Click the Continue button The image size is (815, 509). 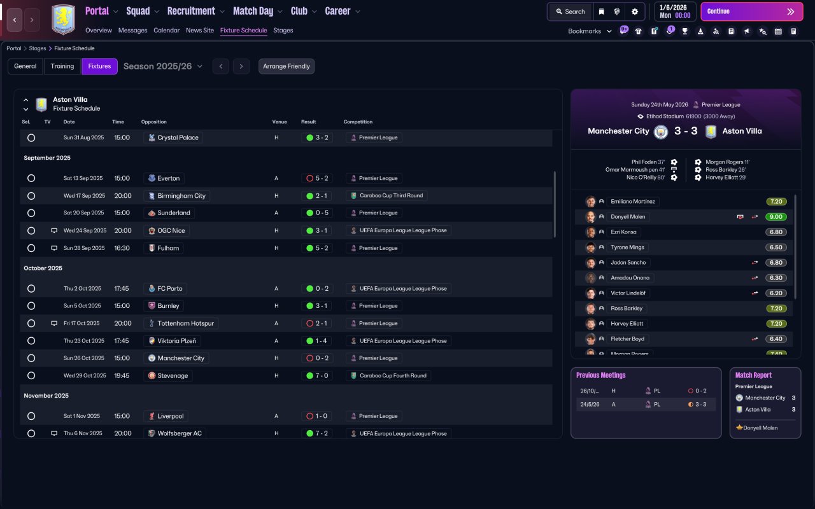751,11
